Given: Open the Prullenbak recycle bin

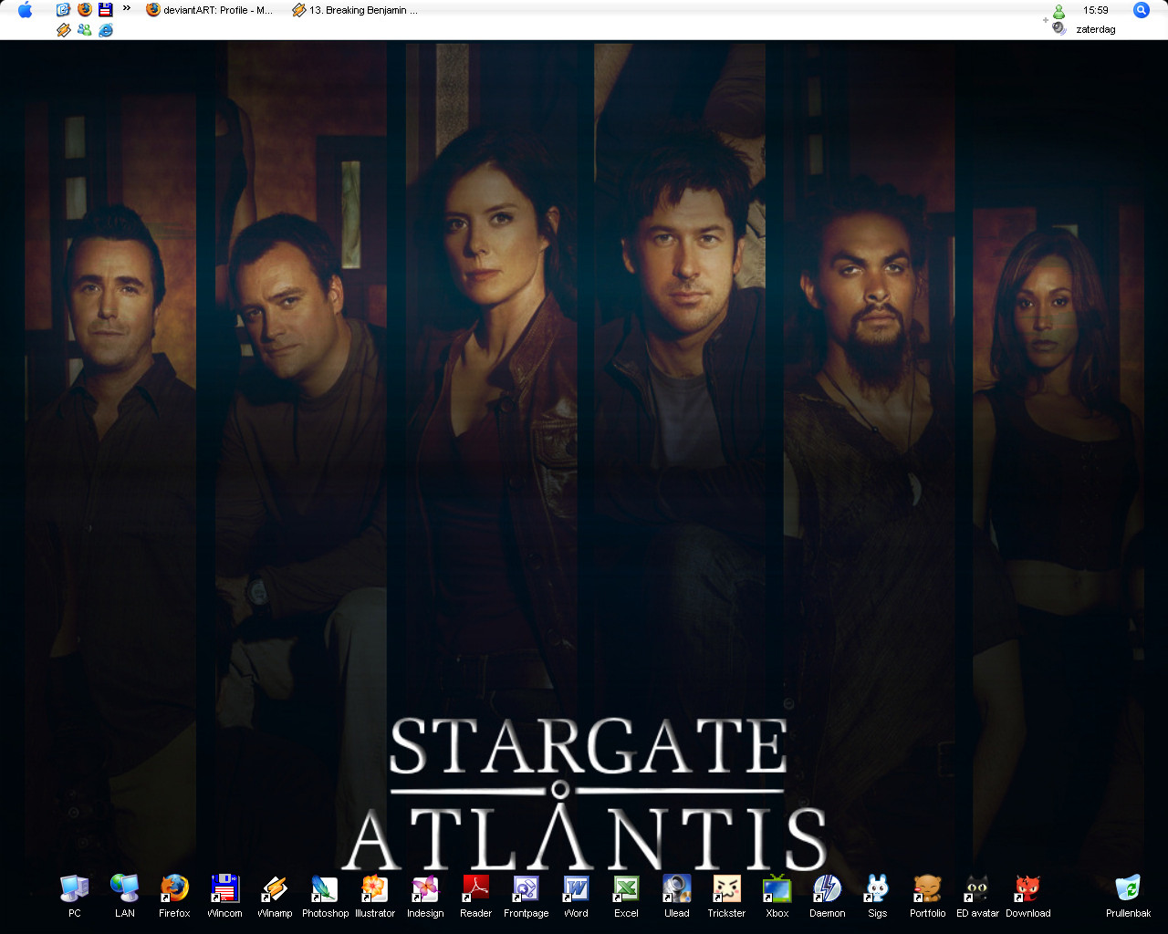Looking at the screenshot, I should 1128,889.
